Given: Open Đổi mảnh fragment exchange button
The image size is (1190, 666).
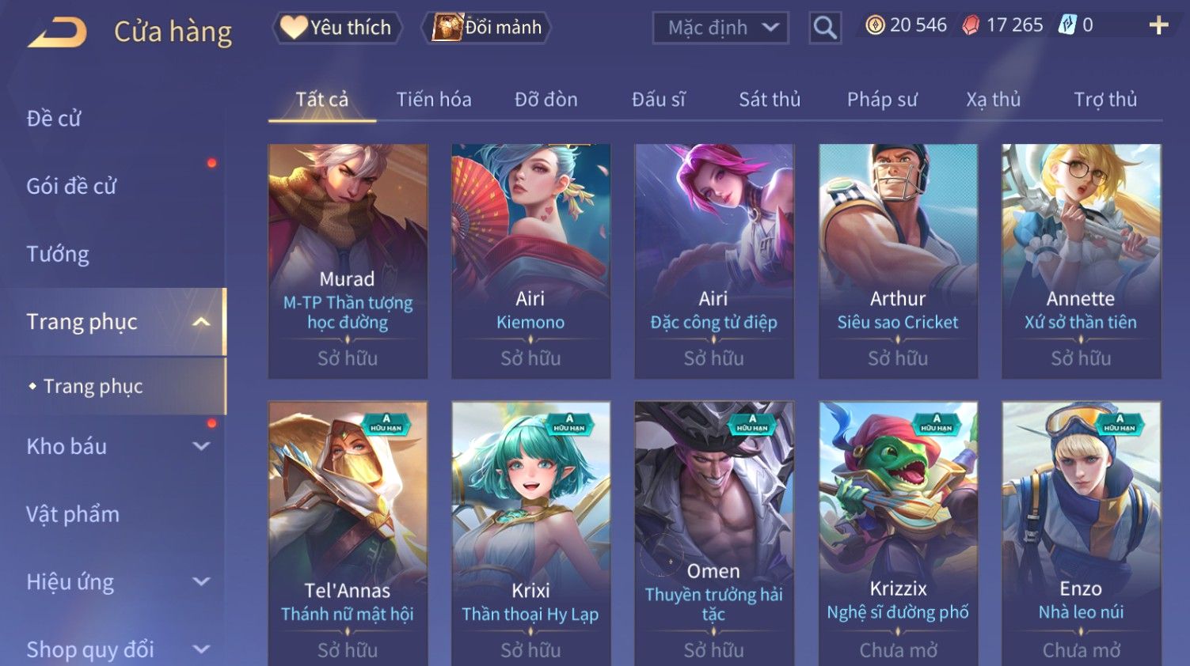Looking at the screenshot, I should point(488,28).
